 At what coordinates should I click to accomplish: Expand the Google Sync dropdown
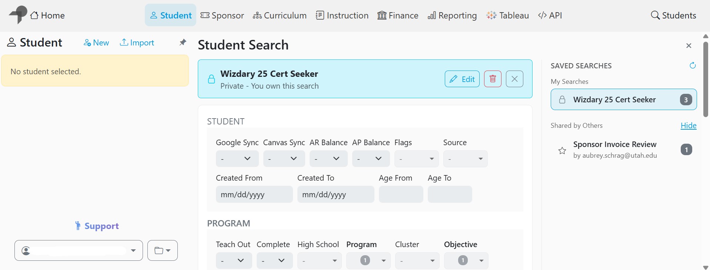click(x=237, y=159)
